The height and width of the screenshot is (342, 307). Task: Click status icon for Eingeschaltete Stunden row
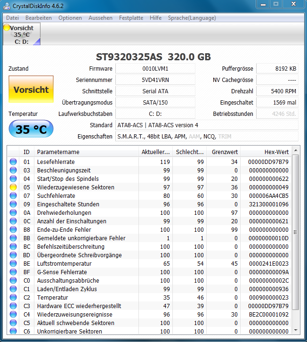point(13,204)
